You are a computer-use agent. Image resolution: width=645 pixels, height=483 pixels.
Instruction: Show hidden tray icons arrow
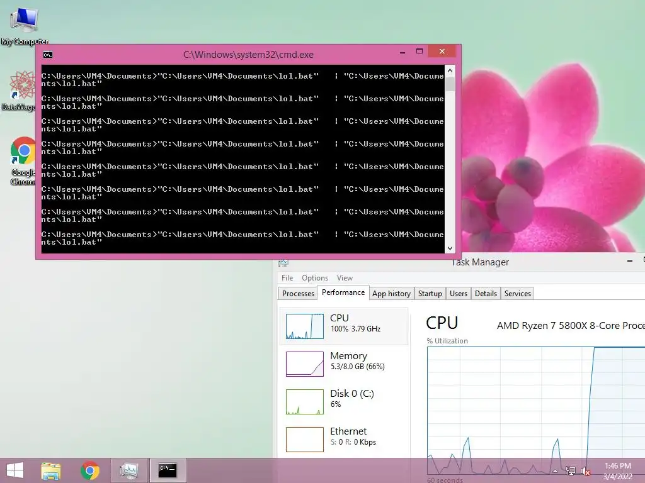click(555, 471)
